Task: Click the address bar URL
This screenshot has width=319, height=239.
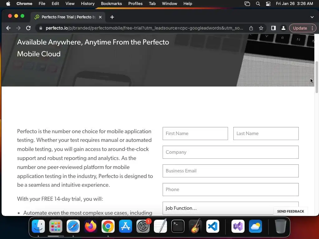Action: click(144, 28)
